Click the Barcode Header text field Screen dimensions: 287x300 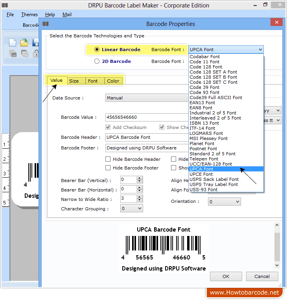147,137
